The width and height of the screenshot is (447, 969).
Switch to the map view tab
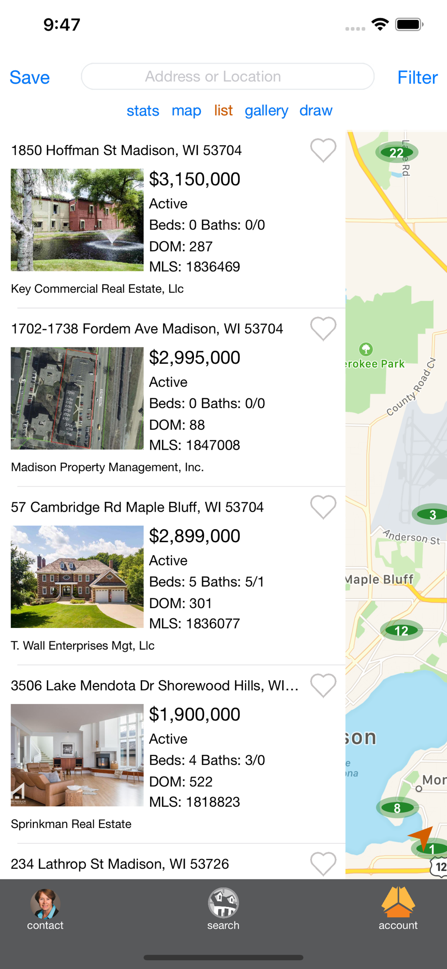[186, 110]
